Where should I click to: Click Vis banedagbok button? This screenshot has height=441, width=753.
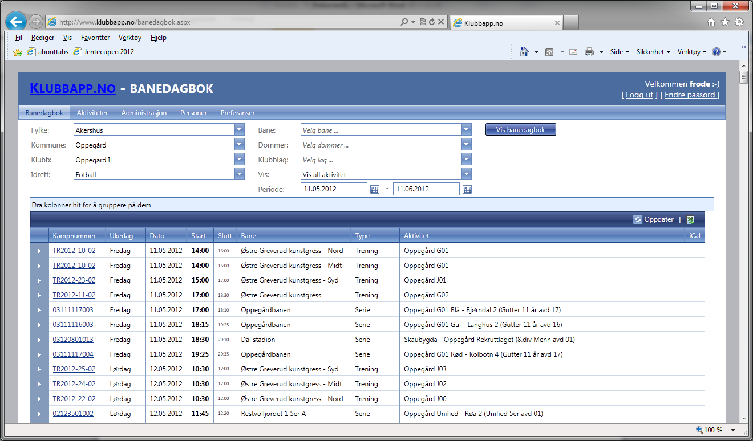520,130
